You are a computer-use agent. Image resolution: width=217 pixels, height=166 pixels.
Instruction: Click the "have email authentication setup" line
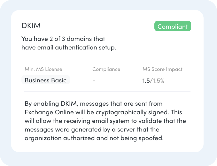pyautogui.click(x=68, y=48)
